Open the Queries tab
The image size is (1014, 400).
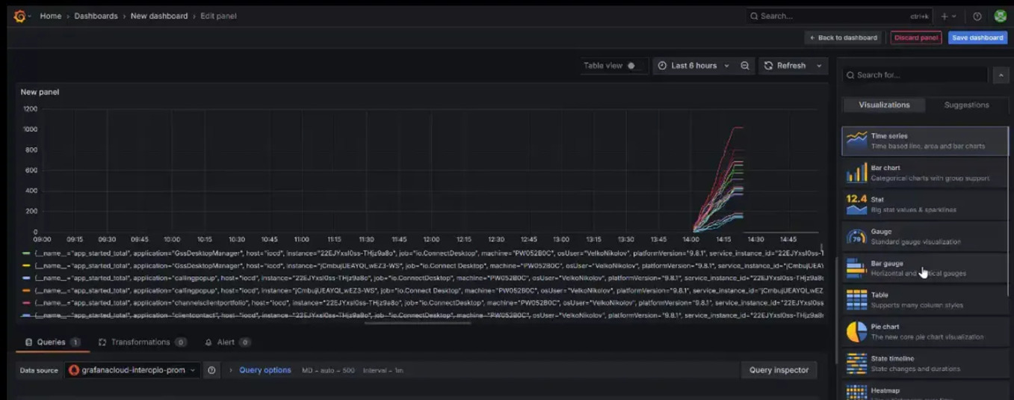coord(52,342)
